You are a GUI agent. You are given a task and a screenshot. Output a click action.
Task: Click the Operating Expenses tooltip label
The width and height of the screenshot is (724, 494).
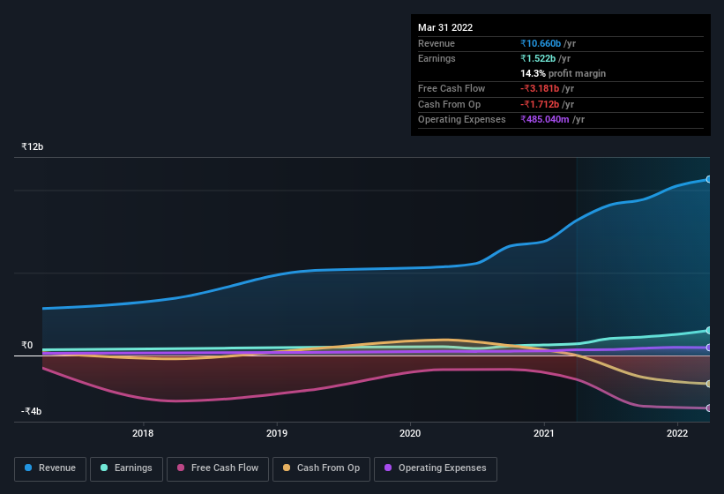(x=462, y=120)
